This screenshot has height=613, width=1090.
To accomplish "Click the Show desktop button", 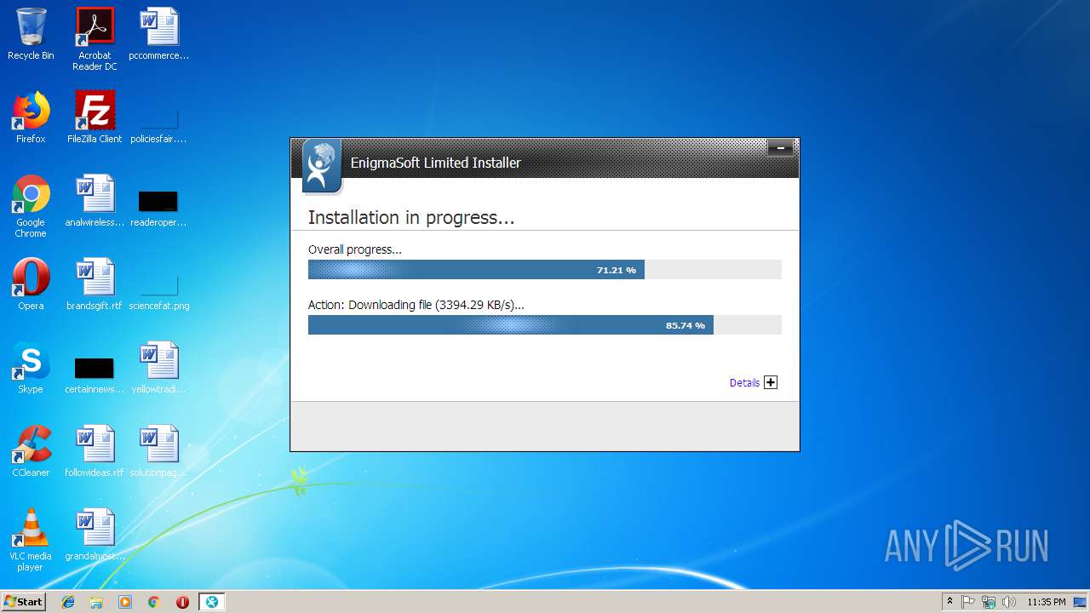I will tap(1081, 602).
